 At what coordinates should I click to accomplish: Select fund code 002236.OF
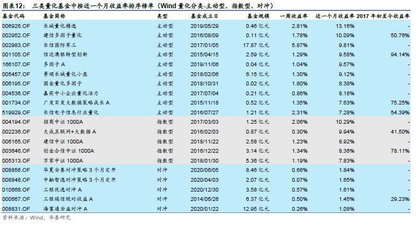pyautogui.click(x=16, y=131)
